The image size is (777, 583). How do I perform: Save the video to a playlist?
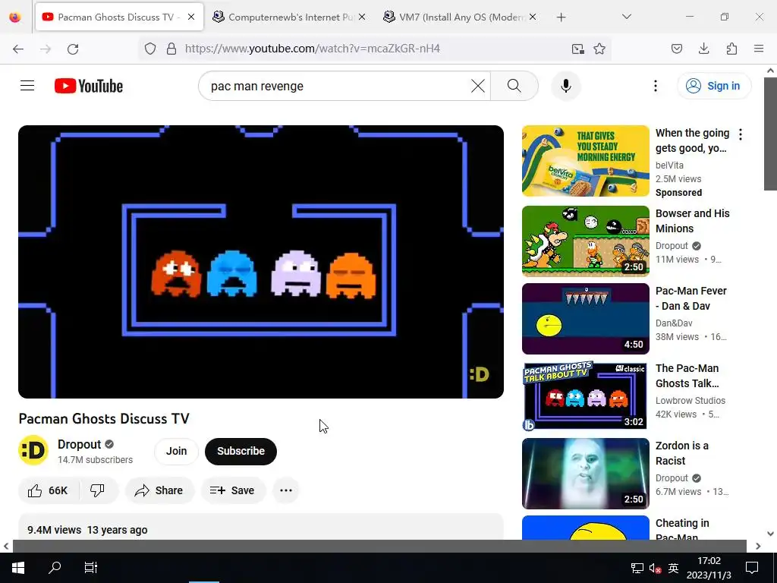pyautogui.click(x=232, y=490)
